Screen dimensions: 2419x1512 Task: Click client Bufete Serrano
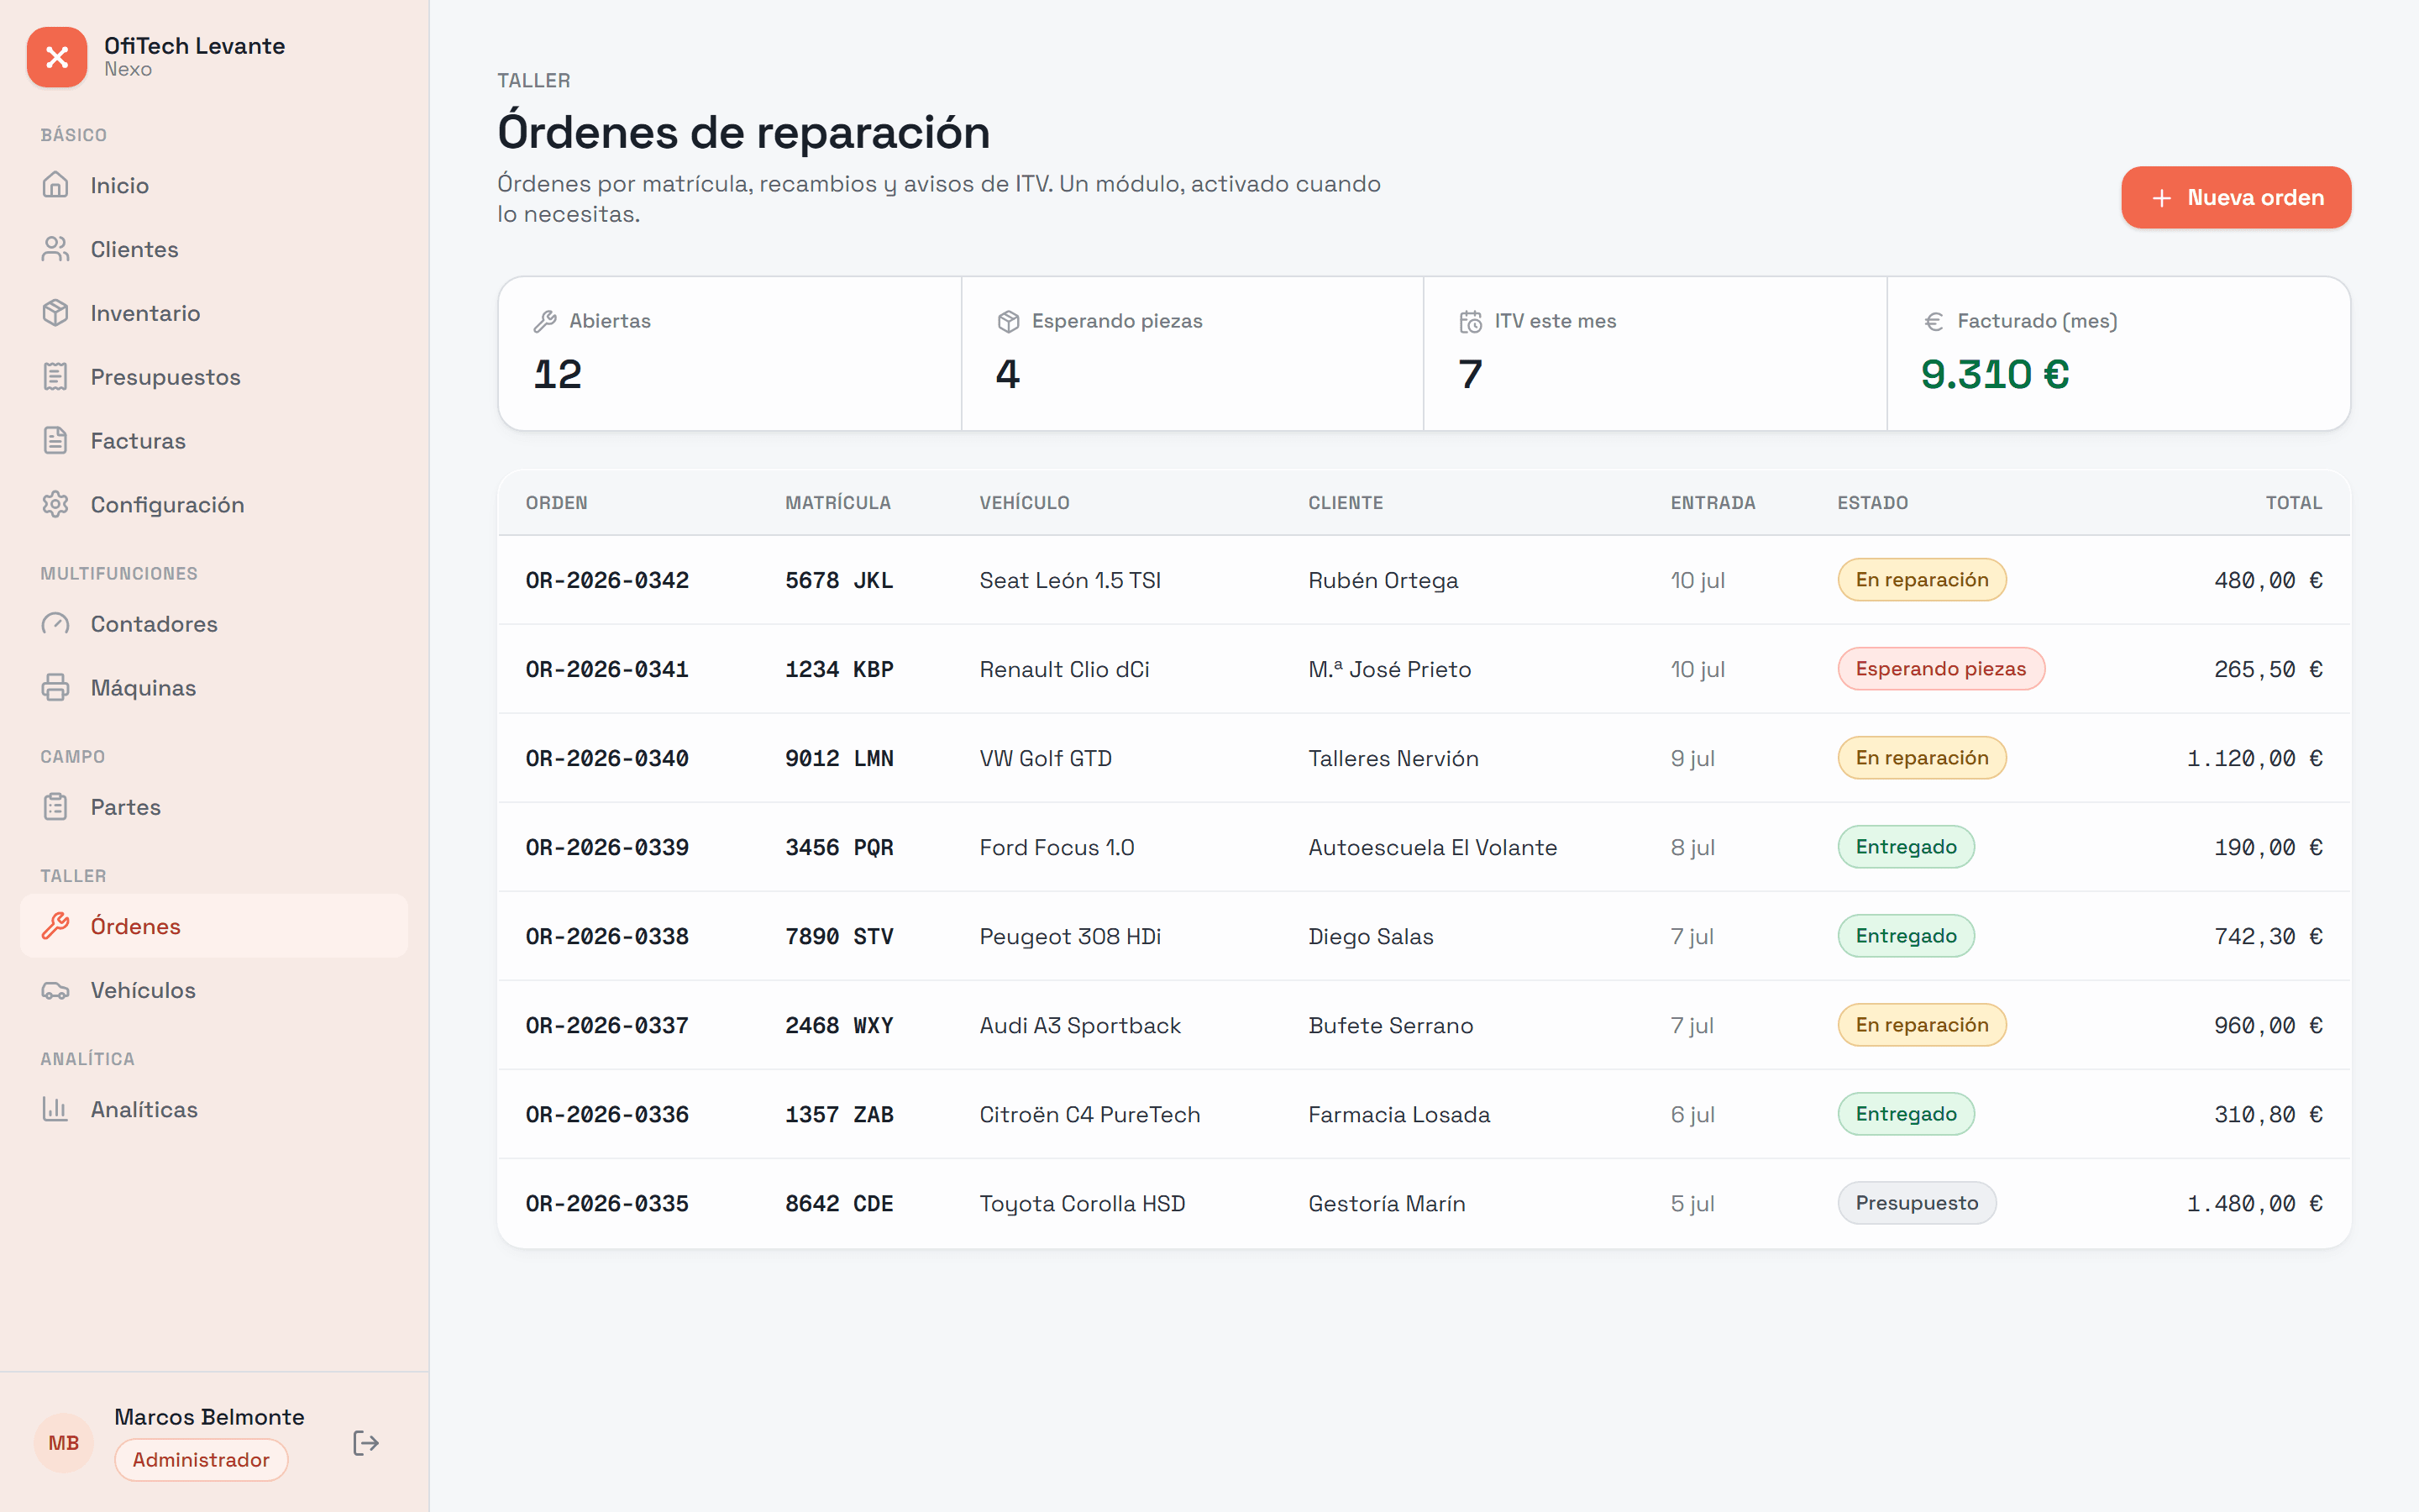[x=1390, y=1025]
